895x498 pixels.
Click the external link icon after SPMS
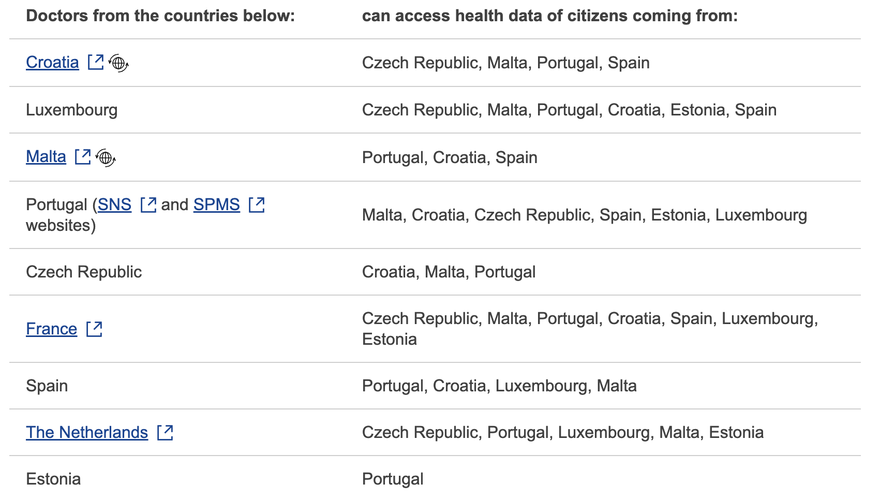pyautogui.click(x=257, y=204)
